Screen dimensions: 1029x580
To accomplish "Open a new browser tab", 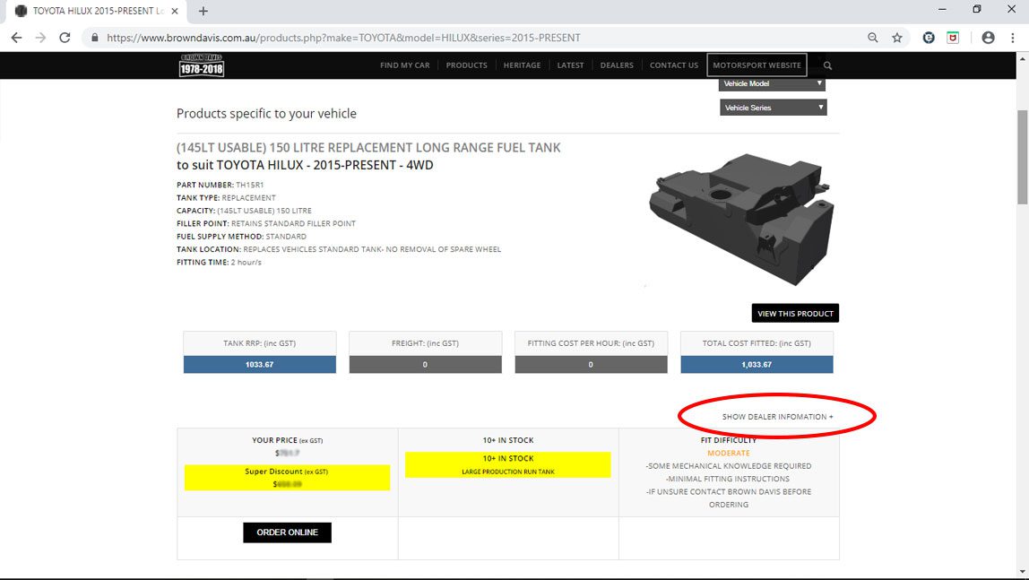I will pyautogui.click(x=203, y=11).
